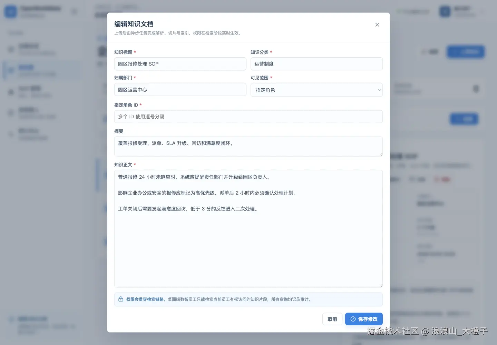
Task: Focus the 归属部门 field containing 园区运营中心
Action: click(180, 90)
